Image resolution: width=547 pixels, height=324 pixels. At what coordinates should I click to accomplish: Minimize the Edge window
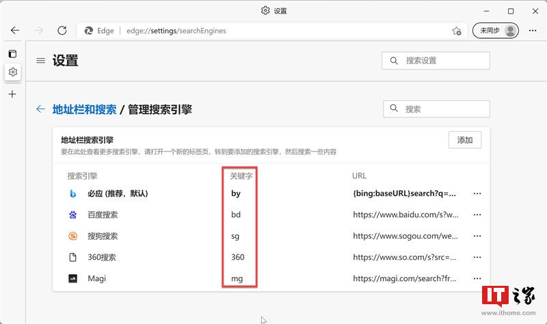click(x=486, y=11)
